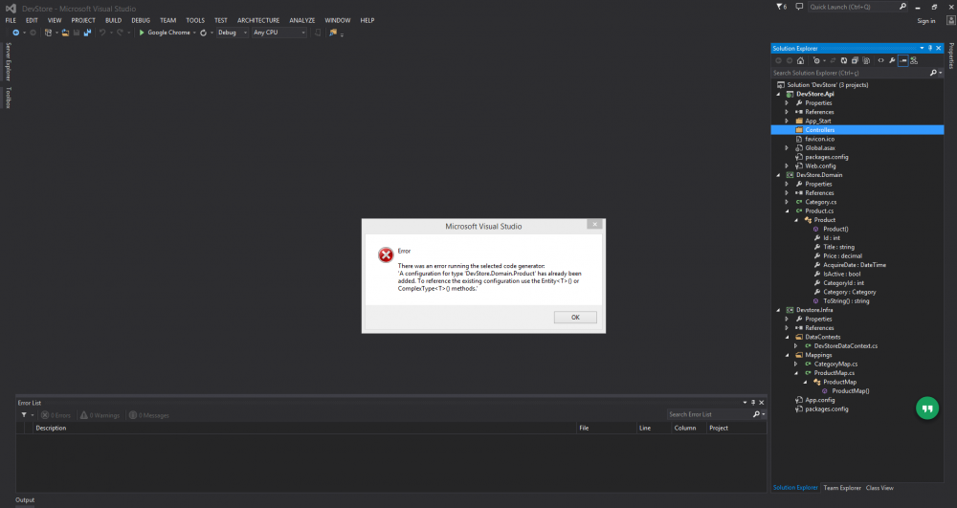Click the Home icon in Solution Explorer

point(800,60)
